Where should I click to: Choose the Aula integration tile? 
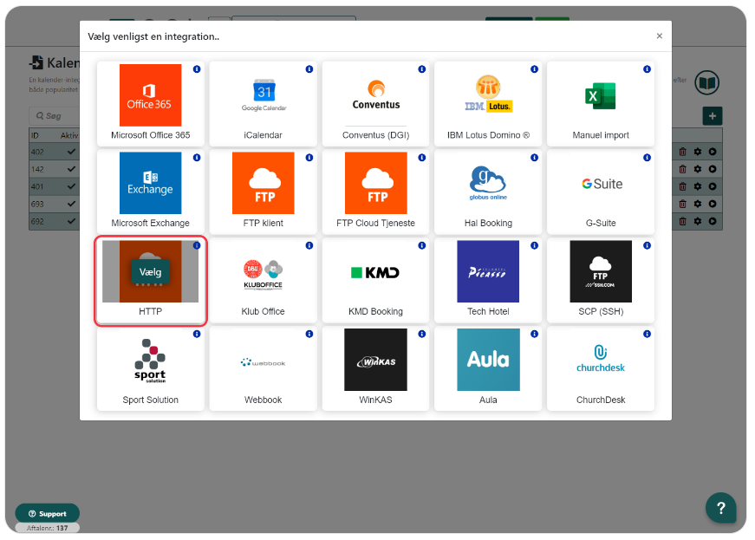pos(488,368)
